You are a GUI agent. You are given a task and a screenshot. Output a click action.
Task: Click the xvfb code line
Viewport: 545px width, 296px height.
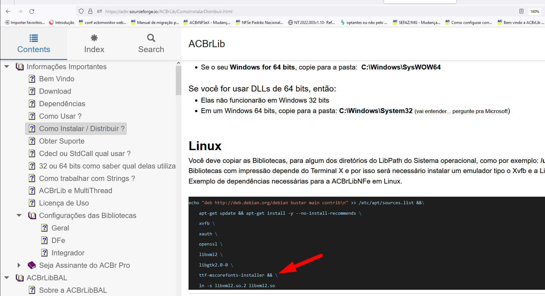click(207, 223)
